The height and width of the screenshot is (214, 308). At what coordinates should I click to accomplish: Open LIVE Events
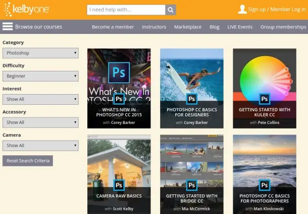coord(240,27)
